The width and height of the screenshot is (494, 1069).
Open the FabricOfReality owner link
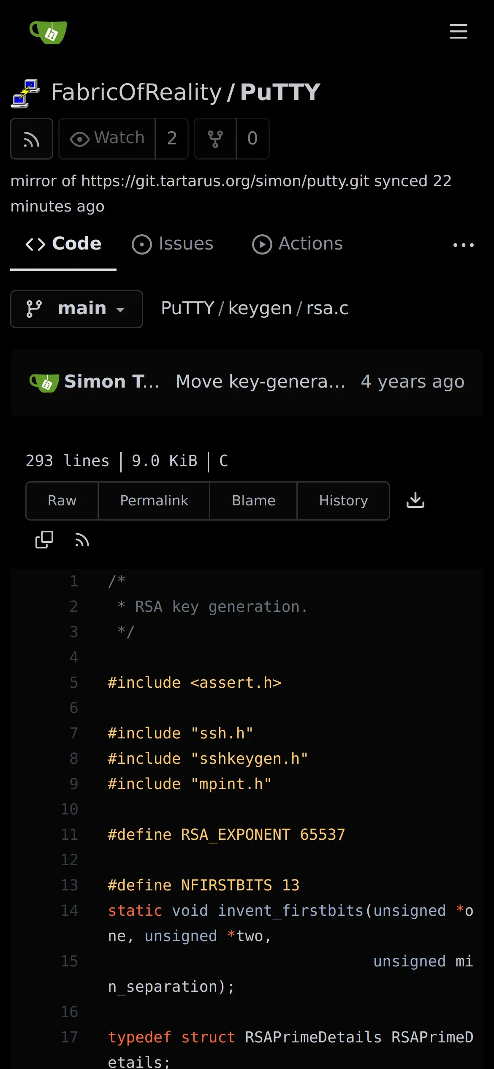point(136,92)
